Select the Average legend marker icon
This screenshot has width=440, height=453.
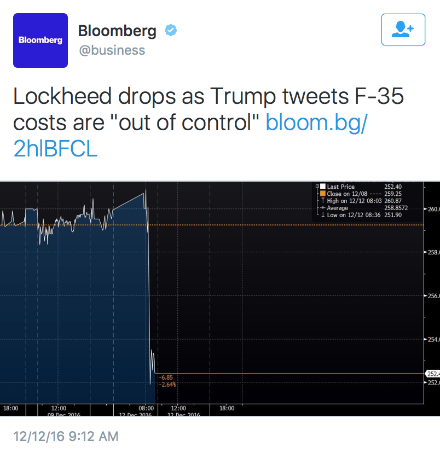point(323,208)
